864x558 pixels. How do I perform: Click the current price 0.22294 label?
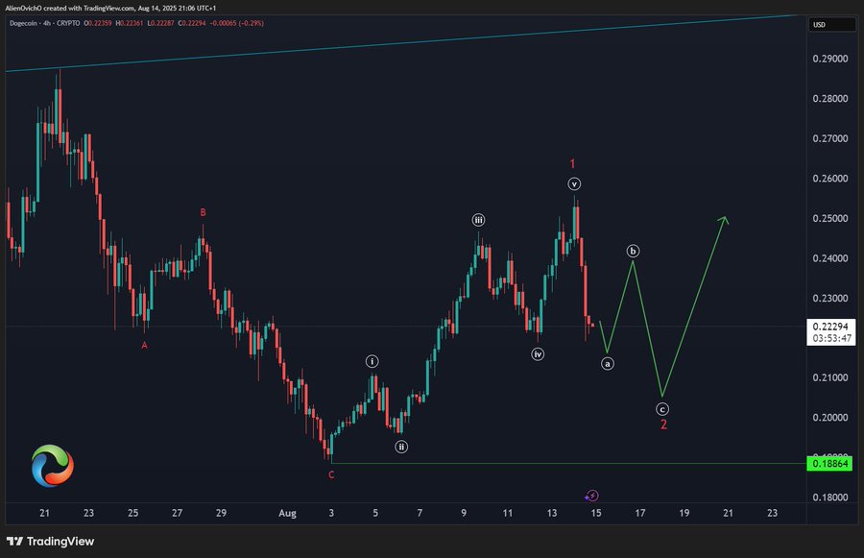pyautogui.click(x=831, y=327)
